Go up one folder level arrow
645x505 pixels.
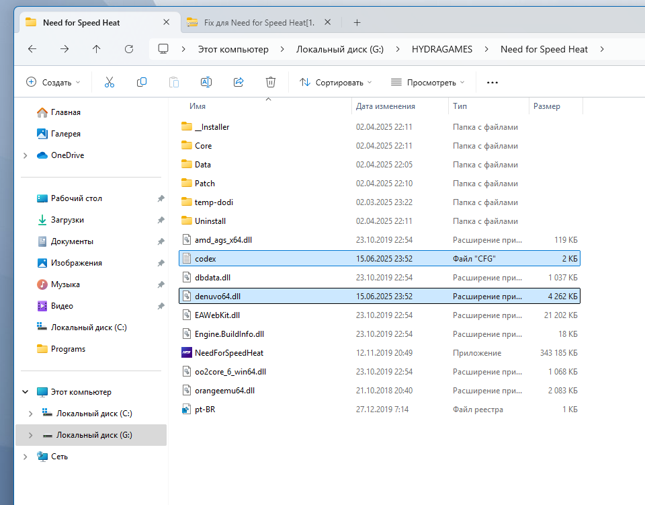click(x=96, y=49)
